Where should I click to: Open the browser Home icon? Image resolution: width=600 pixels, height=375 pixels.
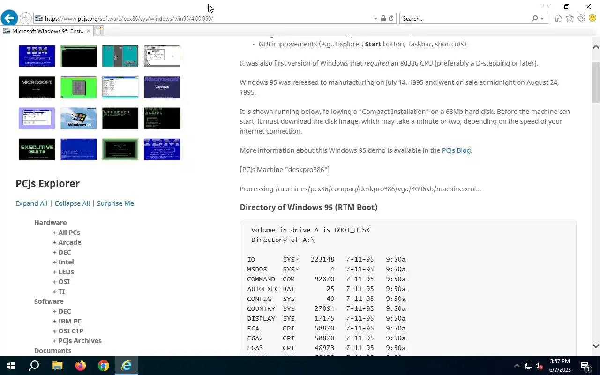click(x=558, y=18)
